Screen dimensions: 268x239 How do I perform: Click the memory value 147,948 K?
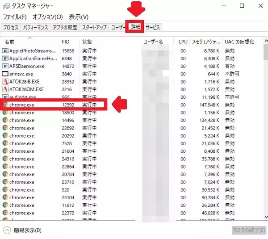(209, 105)
